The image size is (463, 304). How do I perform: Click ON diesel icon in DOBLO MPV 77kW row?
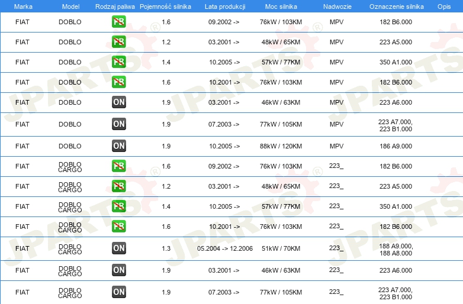(x=118, y=124)
